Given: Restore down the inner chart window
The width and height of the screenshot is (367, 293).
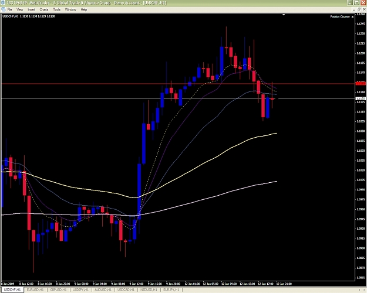Looking at the screenshot, I should click(x=359, y=9).
